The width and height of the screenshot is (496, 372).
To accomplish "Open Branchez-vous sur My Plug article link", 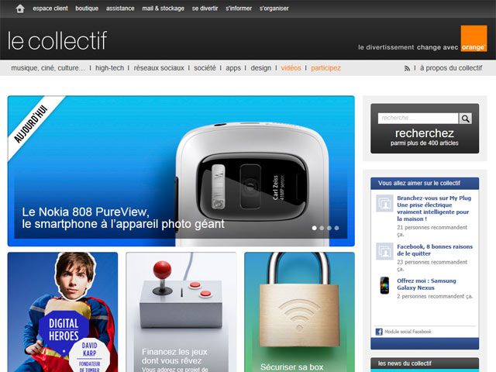I will [x=434, y=208].
